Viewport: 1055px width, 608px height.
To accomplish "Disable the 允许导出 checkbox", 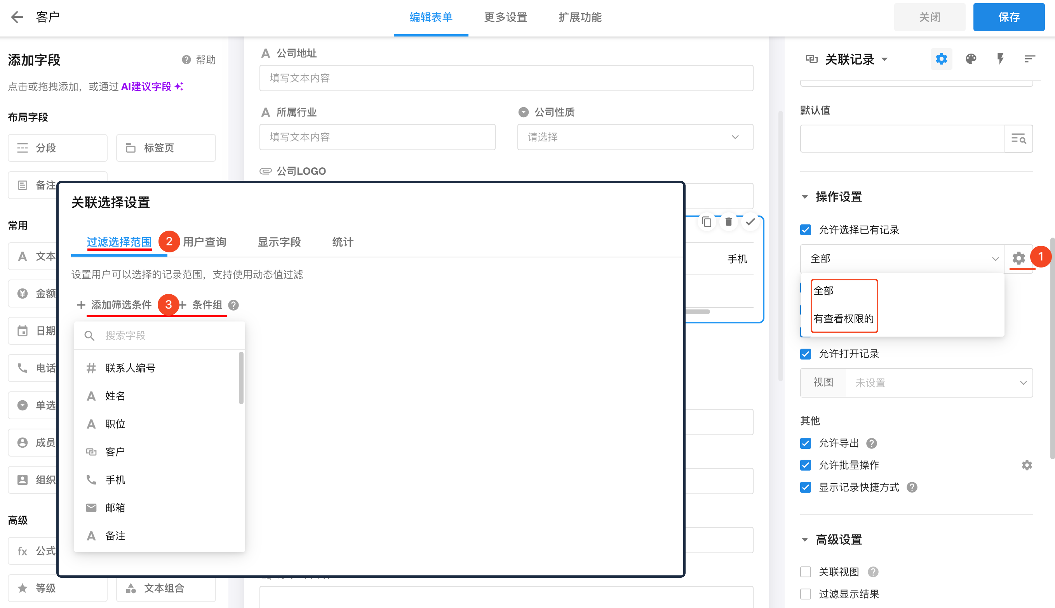I will 806,443.
